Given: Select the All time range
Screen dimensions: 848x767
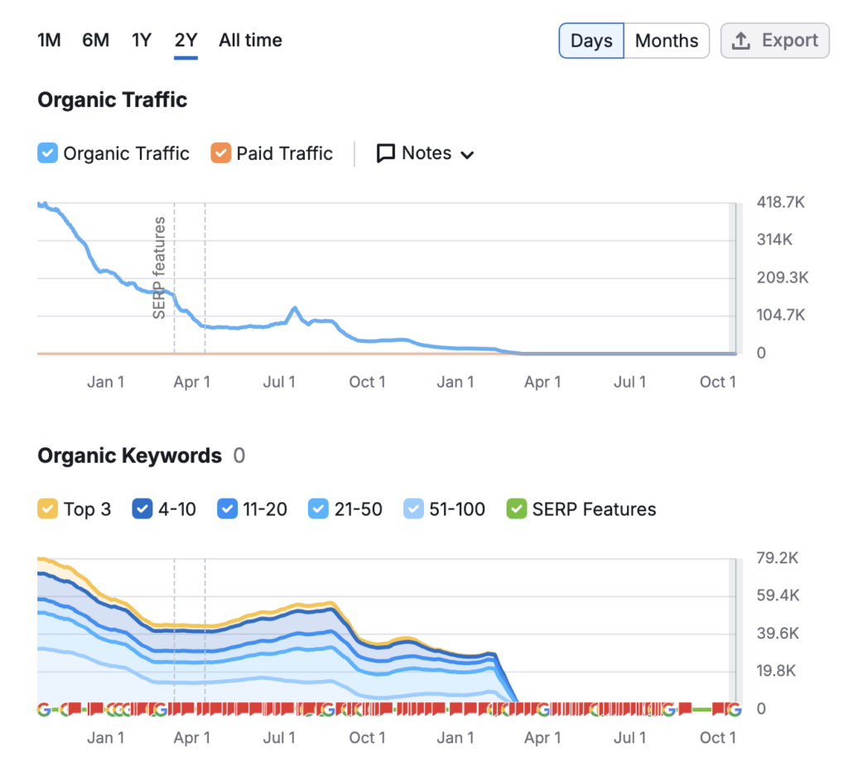Looking at the screenshot, I should pos(250,41).
